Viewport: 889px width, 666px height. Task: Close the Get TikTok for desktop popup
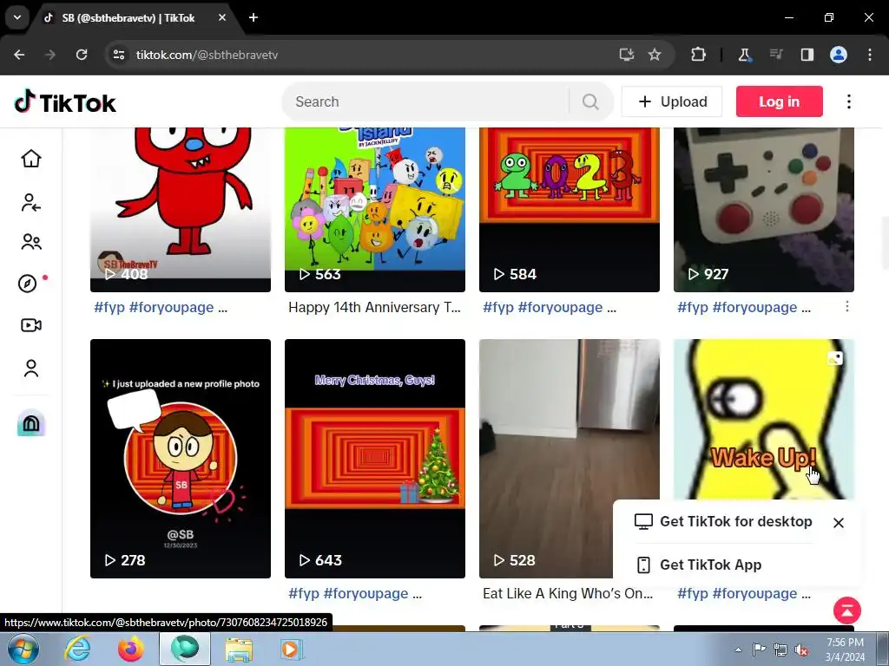click(x=839, y=523)
